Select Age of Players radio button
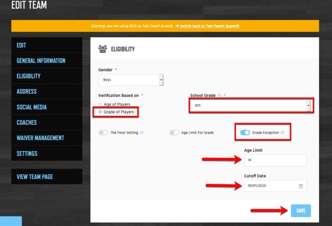 [x=100, y=105]
